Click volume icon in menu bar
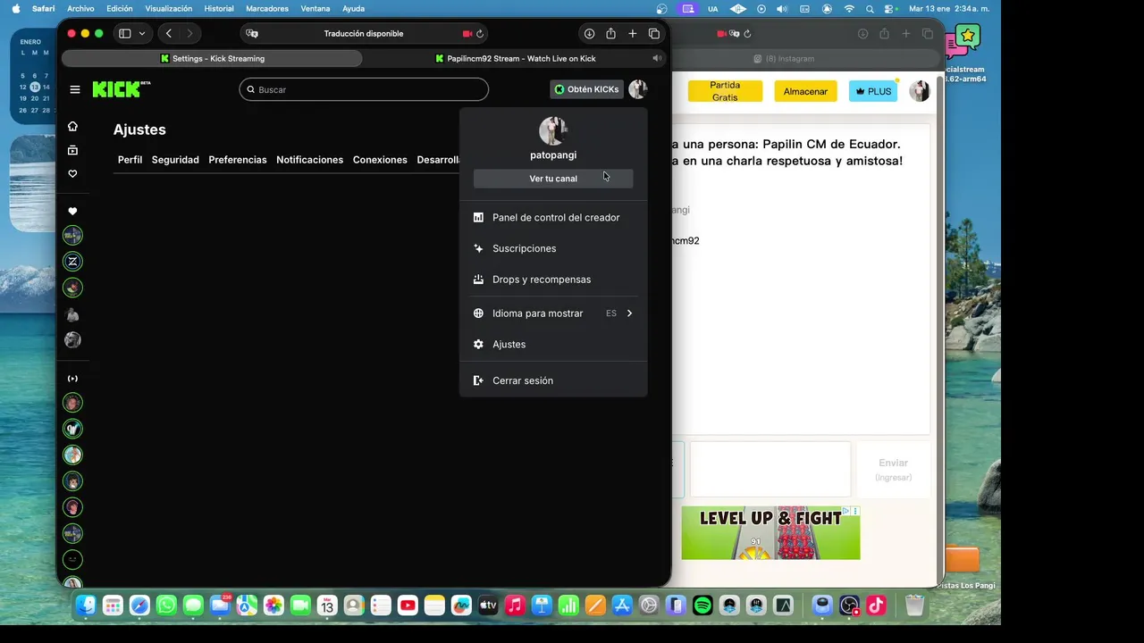The width and height of the screenshot is (1144, 643). pyautogui.click(x=782, y=8)
